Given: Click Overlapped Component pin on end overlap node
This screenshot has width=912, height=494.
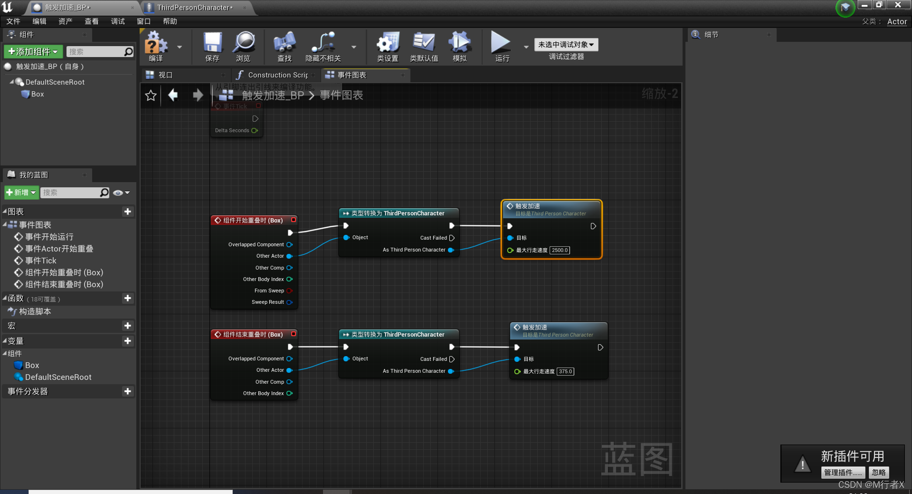Looking at the screenshot, I should click(289, 358).
